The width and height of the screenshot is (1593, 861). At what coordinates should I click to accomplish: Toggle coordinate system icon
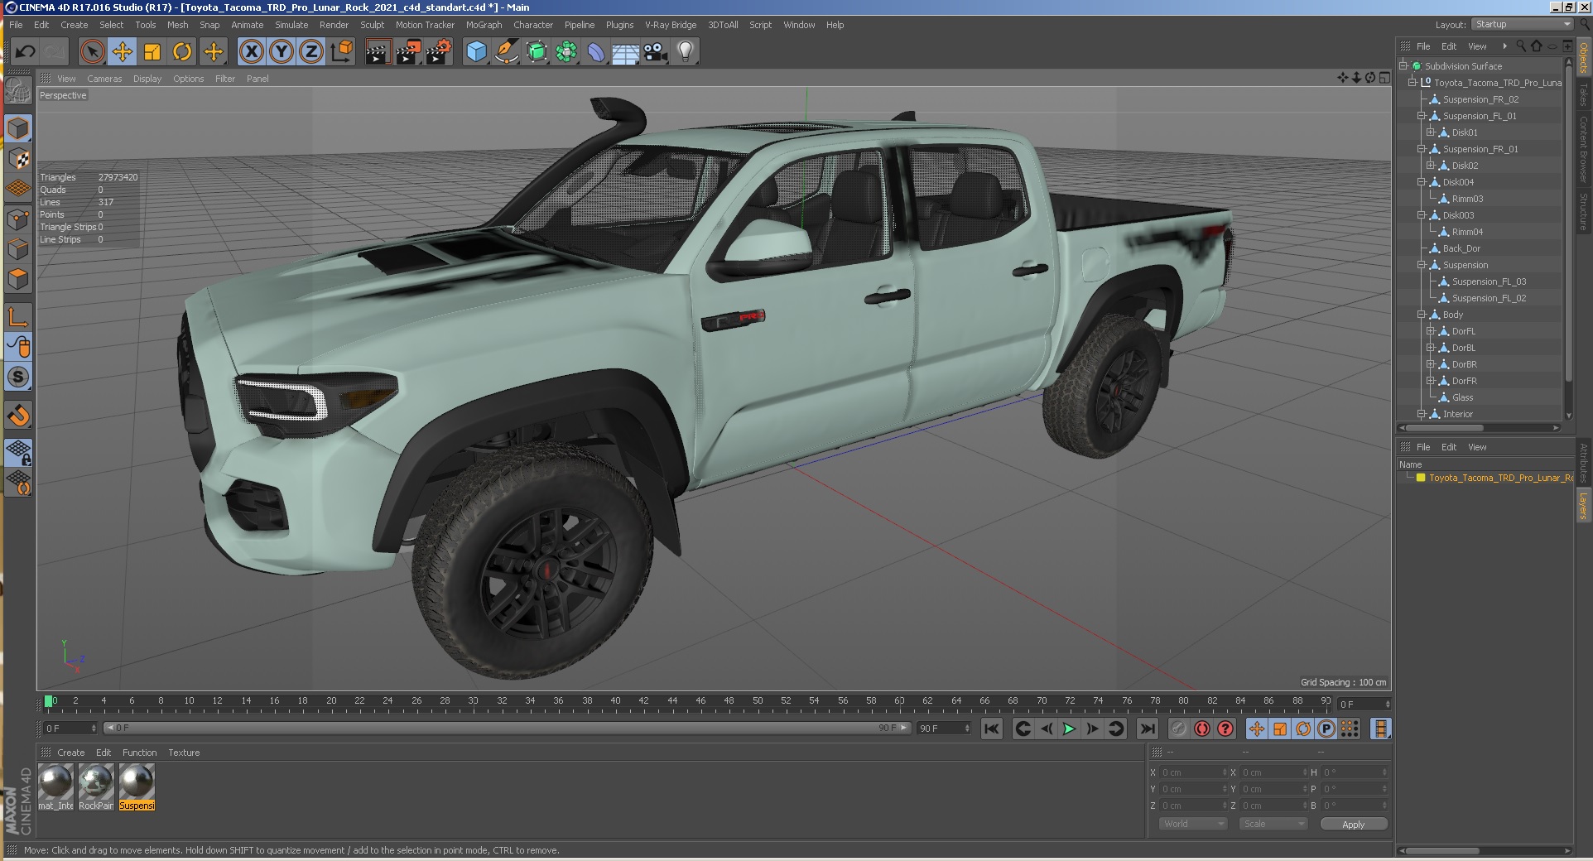coord(341,52)
